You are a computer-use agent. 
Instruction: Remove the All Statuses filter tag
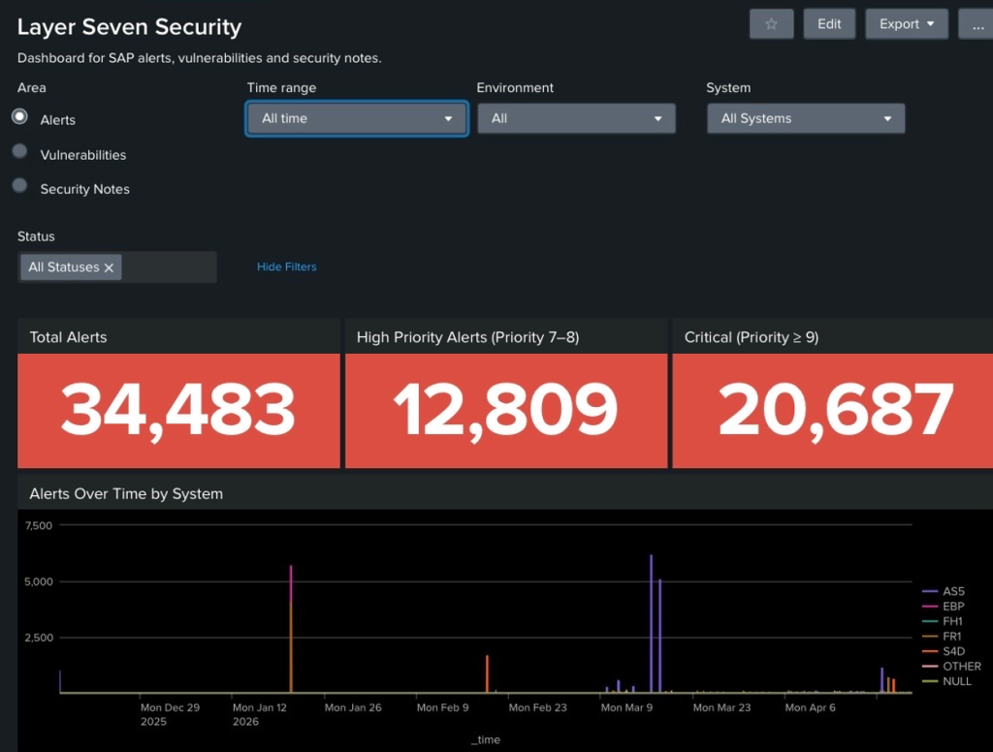coord(109,267)
